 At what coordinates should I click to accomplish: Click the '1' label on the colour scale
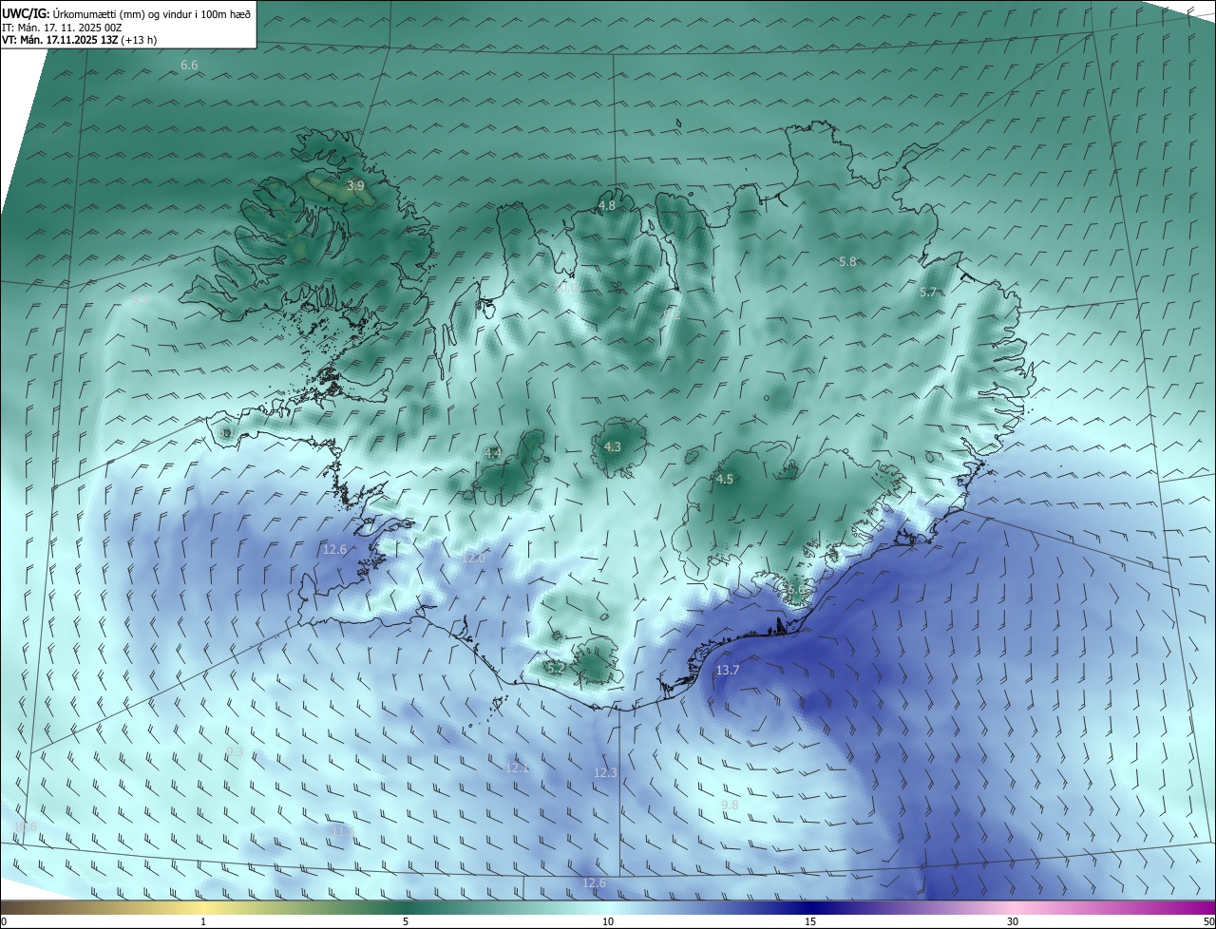(203, 921)
